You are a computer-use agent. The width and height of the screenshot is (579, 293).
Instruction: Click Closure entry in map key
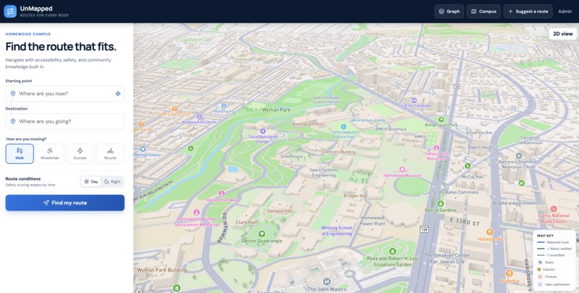pyautogui.click(x=547, y=277)
